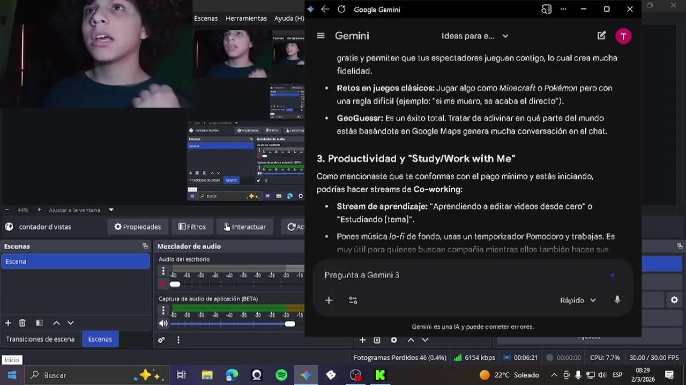Add source with plus in sources toolbar
The image size is (686, 385).
pyautogui.click(x=362, y=340)
